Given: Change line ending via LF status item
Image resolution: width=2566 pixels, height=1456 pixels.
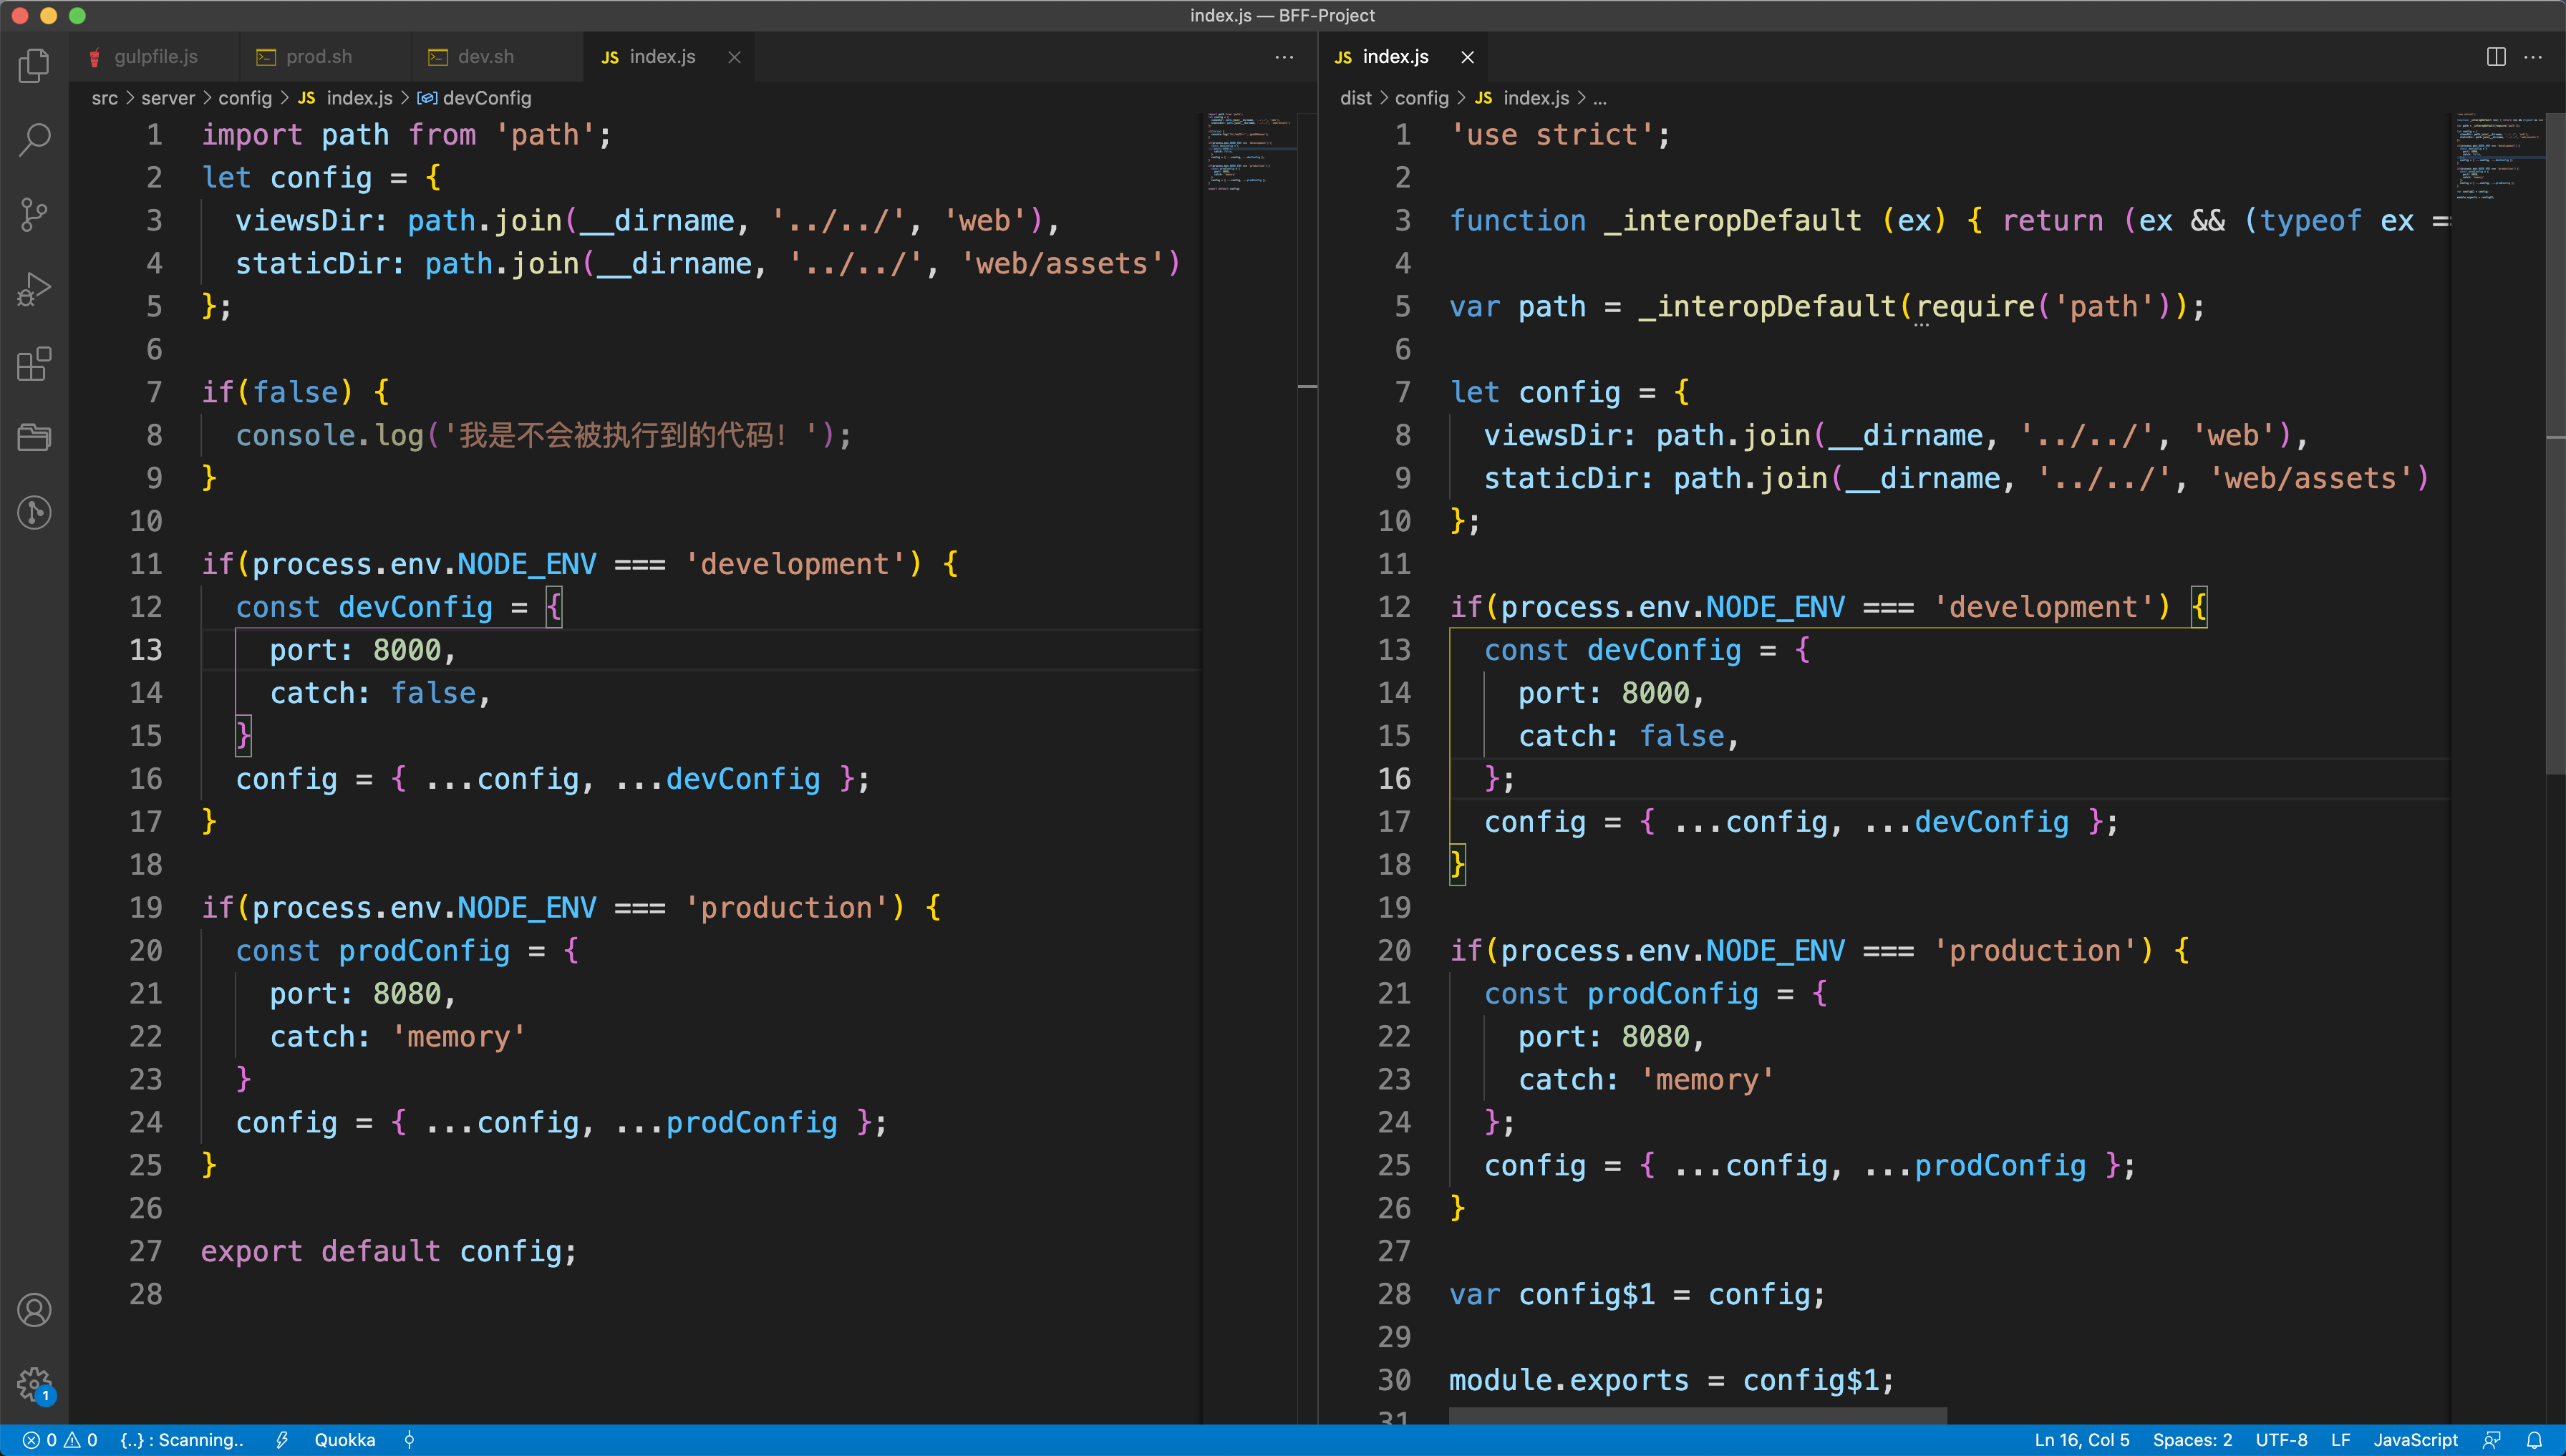Looking at the screenshot, I should [2340, 1440].
